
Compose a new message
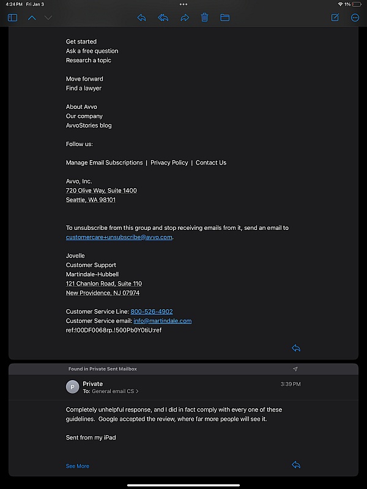click(x=335, y=18)
